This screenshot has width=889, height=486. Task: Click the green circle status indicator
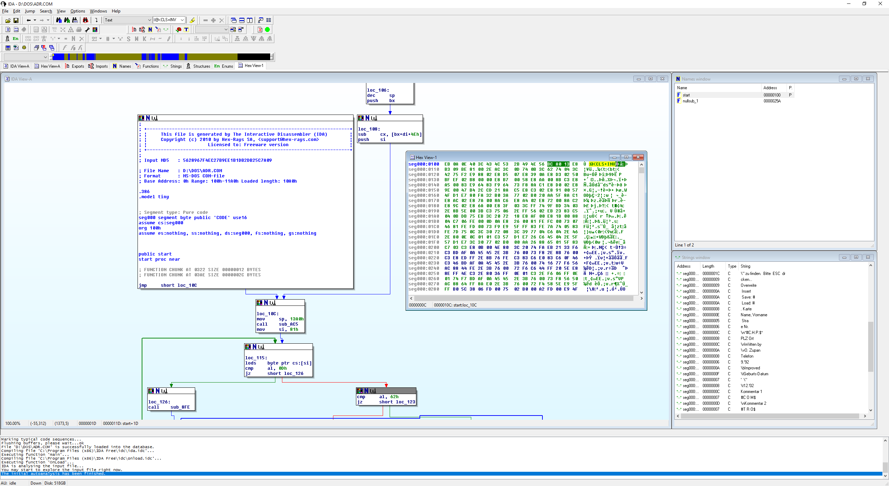coord(267,30)
